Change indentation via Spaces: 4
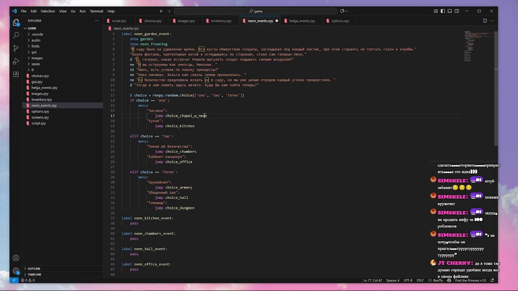518x291 pixels. pyautogui.click(x=393, y=280)
